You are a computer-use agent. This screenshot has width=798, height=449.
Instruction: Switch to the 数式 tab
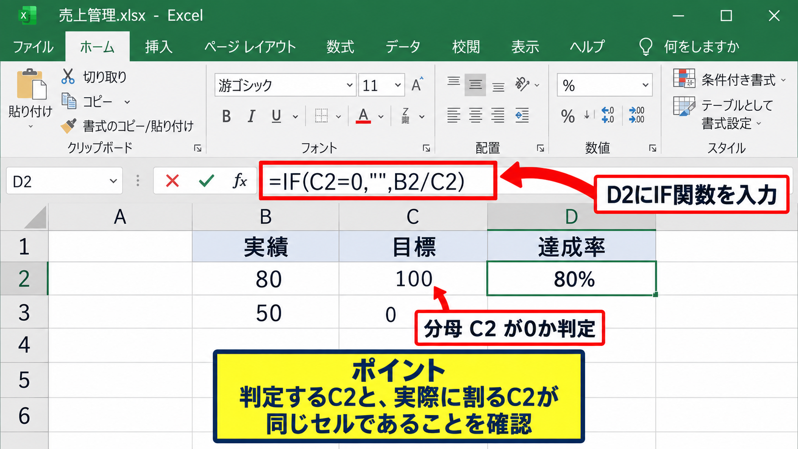coord(340,46)
